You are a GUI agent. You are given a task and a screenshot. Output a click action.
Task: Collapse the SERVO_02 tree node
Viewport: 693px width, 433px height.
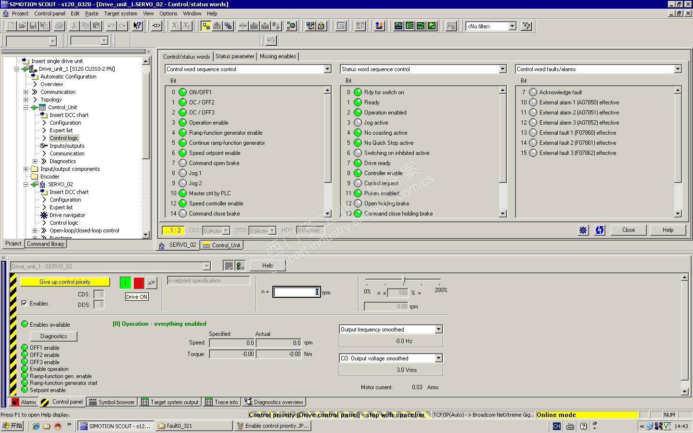[x=26, y=184]
